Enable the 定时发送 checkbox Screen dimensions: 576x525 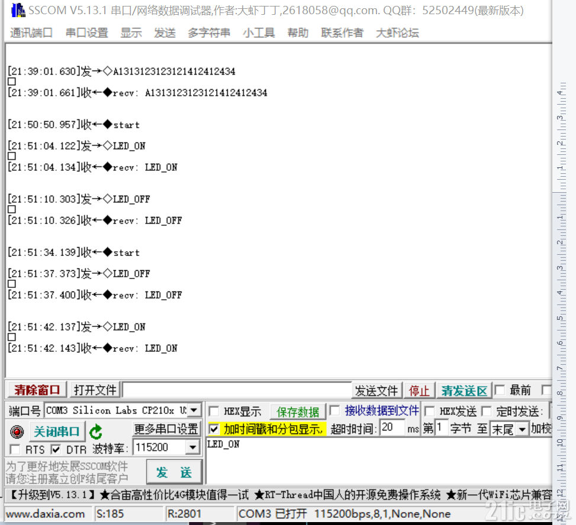click(x=487, y=411)
